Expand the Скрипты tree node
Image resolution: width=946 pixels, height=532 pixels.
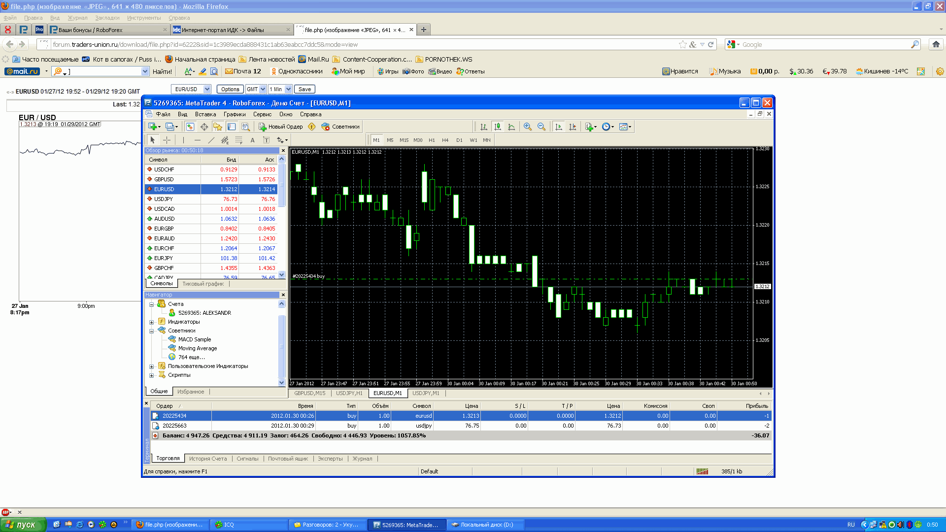pos(152,375)
